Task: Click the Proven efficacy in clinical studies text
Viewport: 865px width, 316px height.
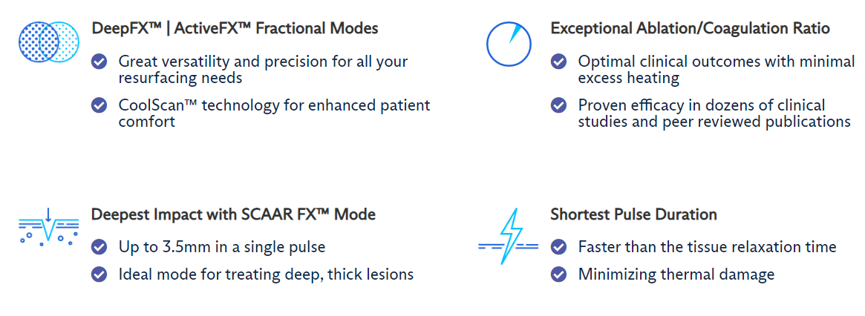Action: point(714,113)
